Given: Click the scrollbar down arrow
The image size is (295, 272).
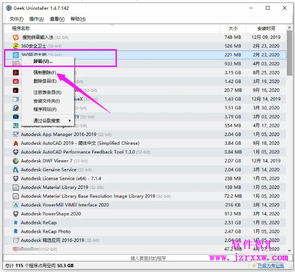Looking at the screenshot, I should [x=289, y=251].
